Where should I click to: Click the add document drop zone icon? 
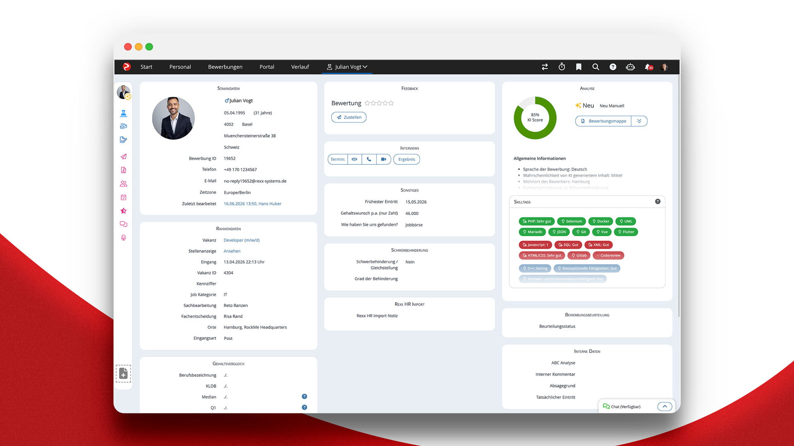click(x=123, y=374)
